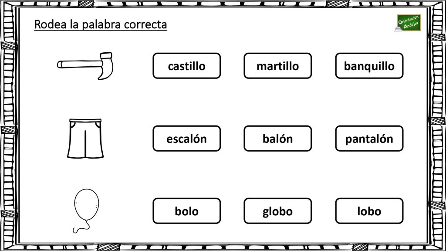Screen dimensions: 446x251
Task: Click the balloon's curly string
Action: pyautogui.click(x=81, y=227)
